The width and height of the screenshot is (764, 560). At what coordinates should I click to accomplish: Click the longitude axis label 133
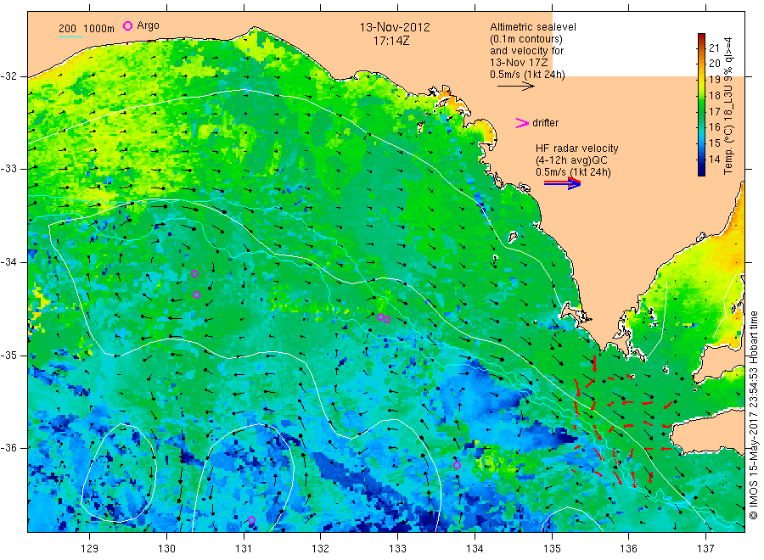pyautogui.click(x=397, y=549)
